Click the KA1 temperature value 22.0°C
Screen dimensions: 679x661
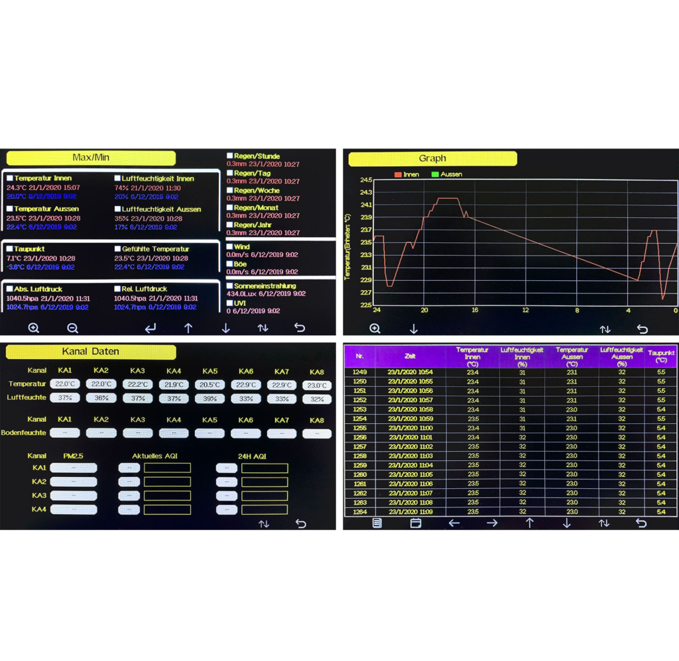[64, 384]
